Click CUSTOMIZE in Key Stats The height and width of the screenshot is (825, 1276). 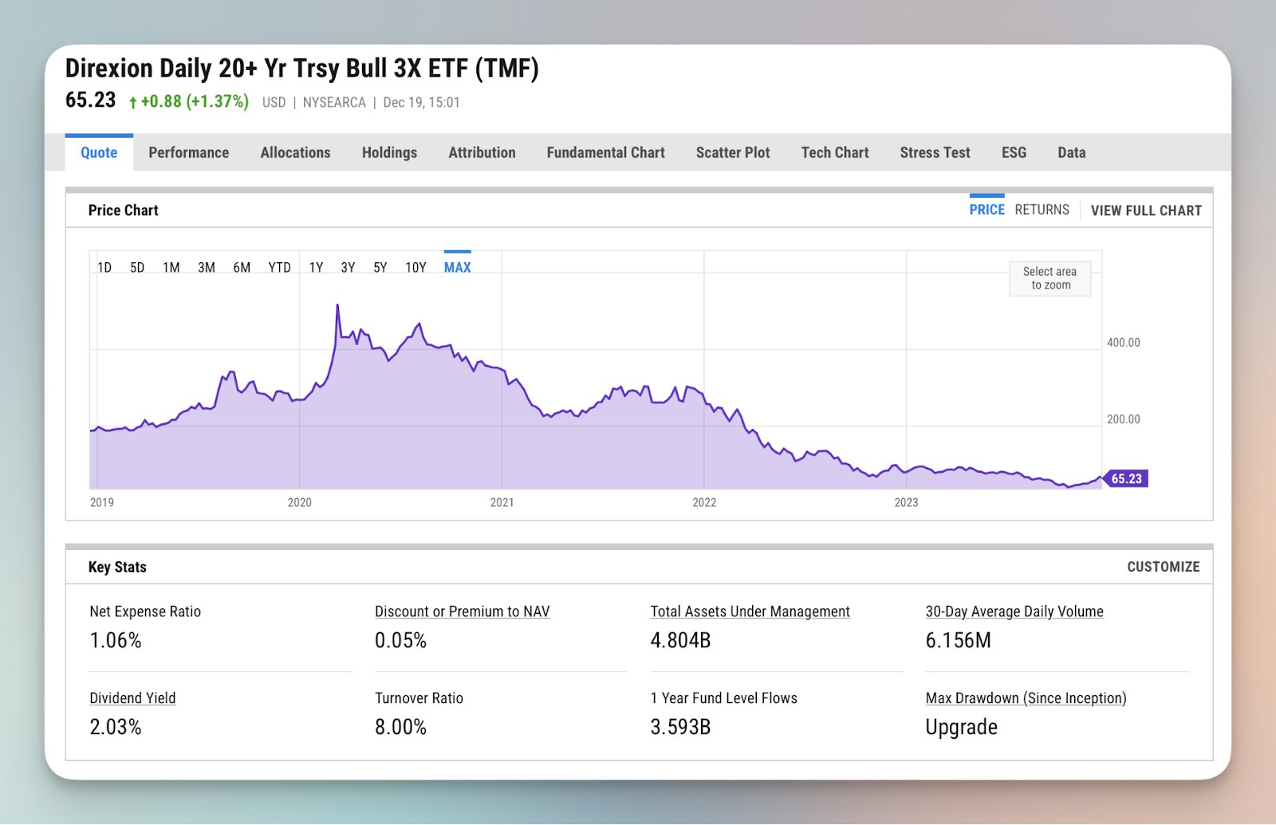pos(1163,567)
